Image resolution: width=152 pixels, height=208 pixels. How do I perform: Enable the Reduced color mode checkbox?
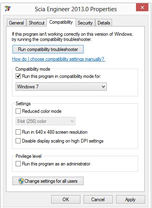click(18, 111)
